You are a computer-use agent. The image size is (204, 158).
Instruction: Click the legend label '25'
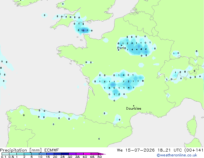coord(62,157)
